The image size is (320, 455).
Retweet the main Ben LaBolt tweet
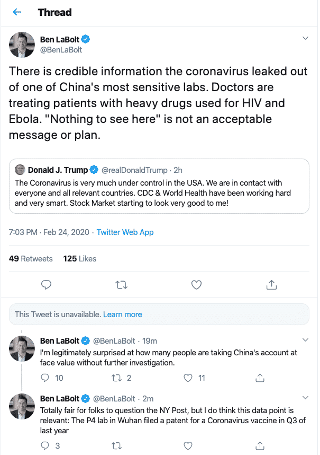[x=121, y=285]
